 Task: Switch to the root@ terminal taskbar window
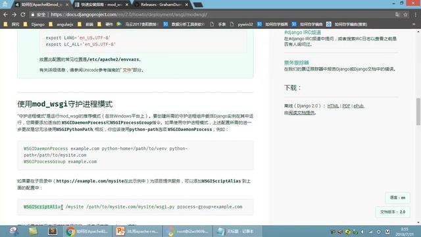(x=187, y=231)
